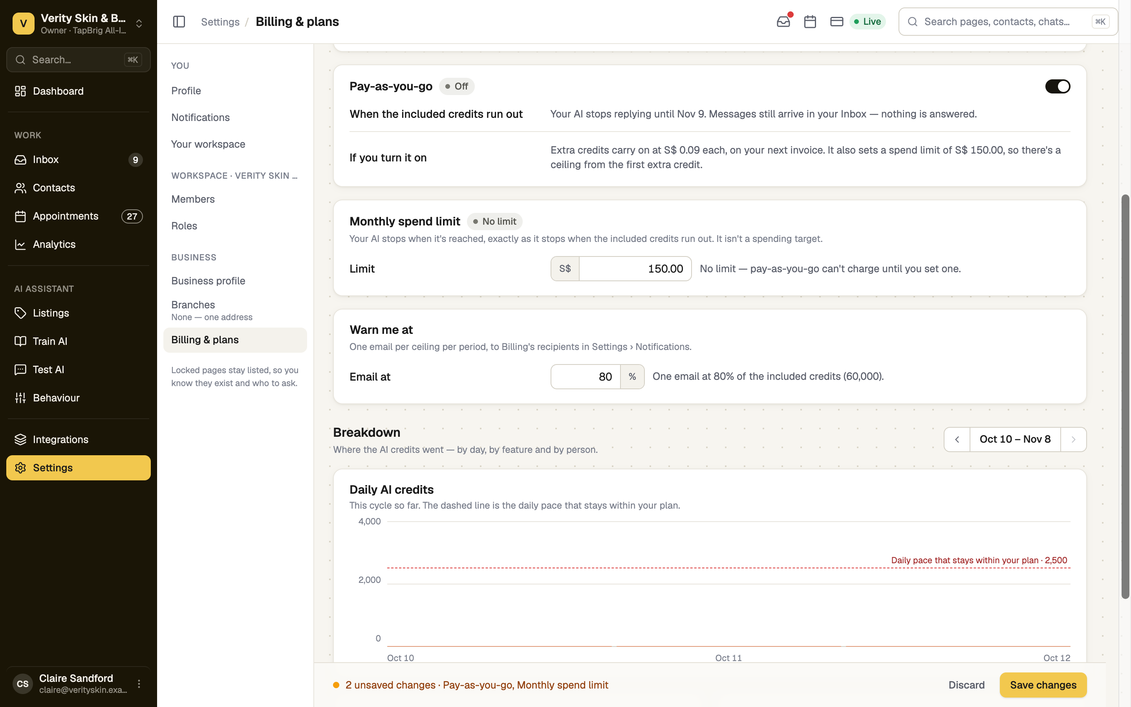Viewport: 1131px width, 707px height.
Task: Select Billing & plans in settings nav
Action: 235,340
